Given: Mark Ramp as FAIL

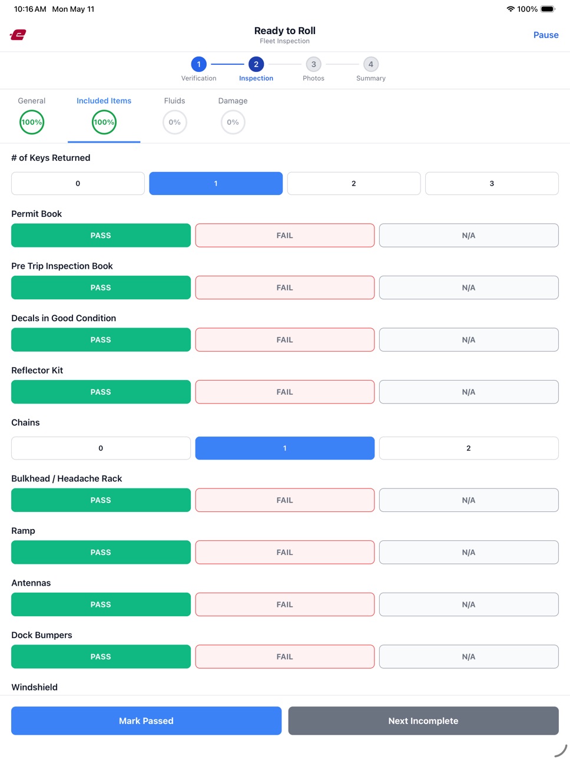Looking at the screenshot, I should point(285,552).
